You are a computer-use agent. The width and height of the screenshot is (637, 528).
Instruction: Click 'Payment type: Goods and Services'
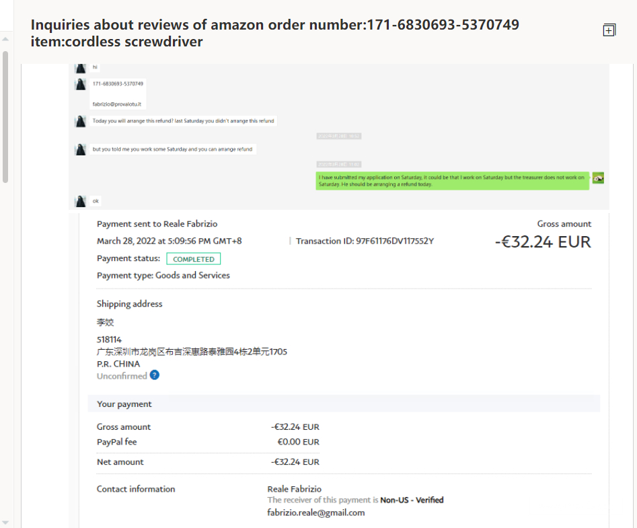163,275
